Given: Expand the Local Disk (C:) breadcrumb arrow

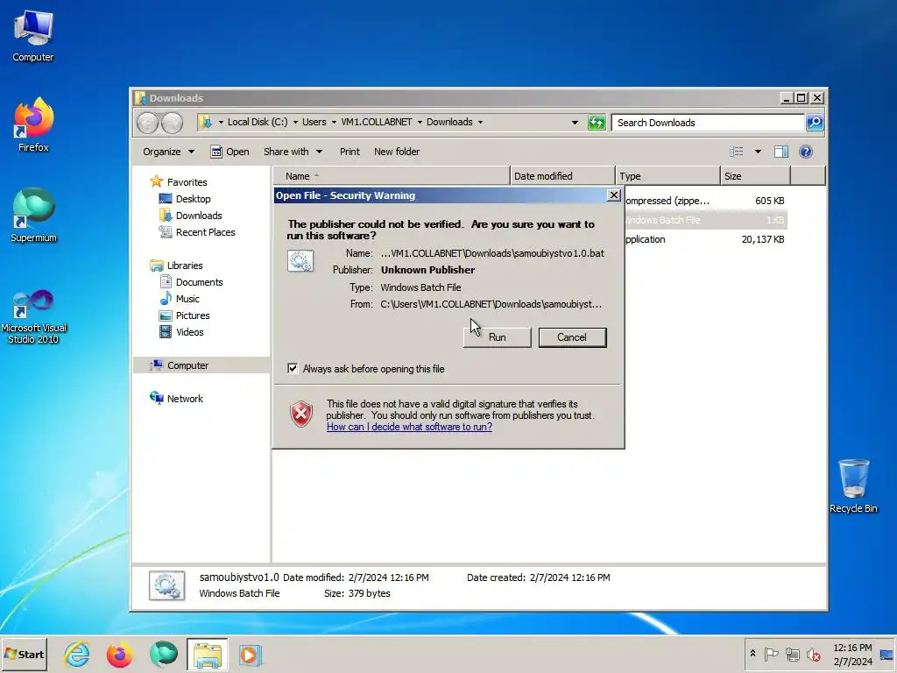Looking at the screenshot, I should [x=295, y=123].
